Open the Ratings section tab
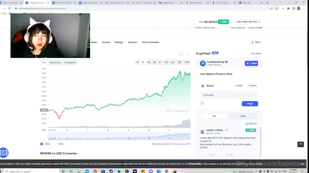The image size is (309, 173). 118,42
